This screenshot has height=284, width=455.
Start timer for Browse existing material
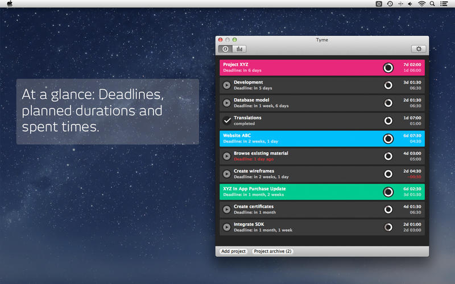226,156
